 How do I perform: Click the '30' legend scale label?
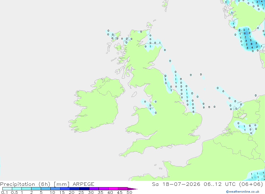(91, 192)
